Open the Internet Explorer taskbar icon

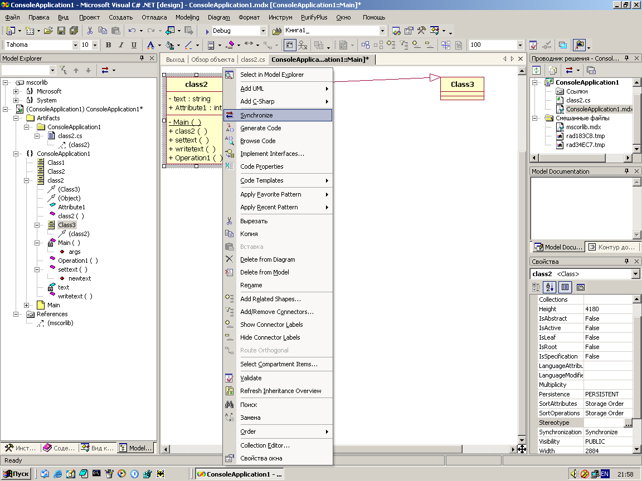[x=58, y=474]
